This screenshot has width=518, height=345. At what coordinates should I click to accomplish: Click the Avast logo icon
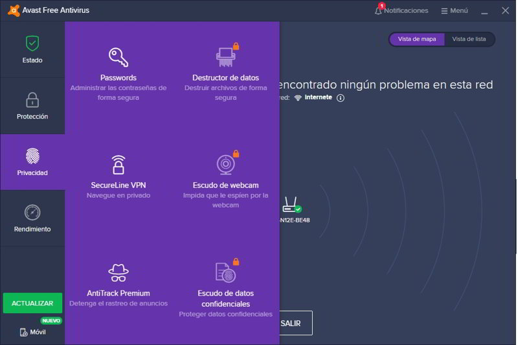click(14, 10)
